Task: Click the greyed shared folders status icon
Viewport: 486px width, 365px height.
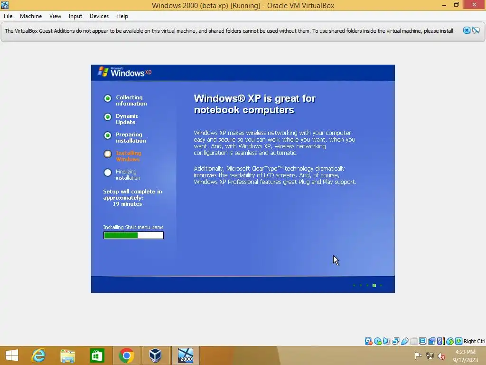Action: coord(413,341)
